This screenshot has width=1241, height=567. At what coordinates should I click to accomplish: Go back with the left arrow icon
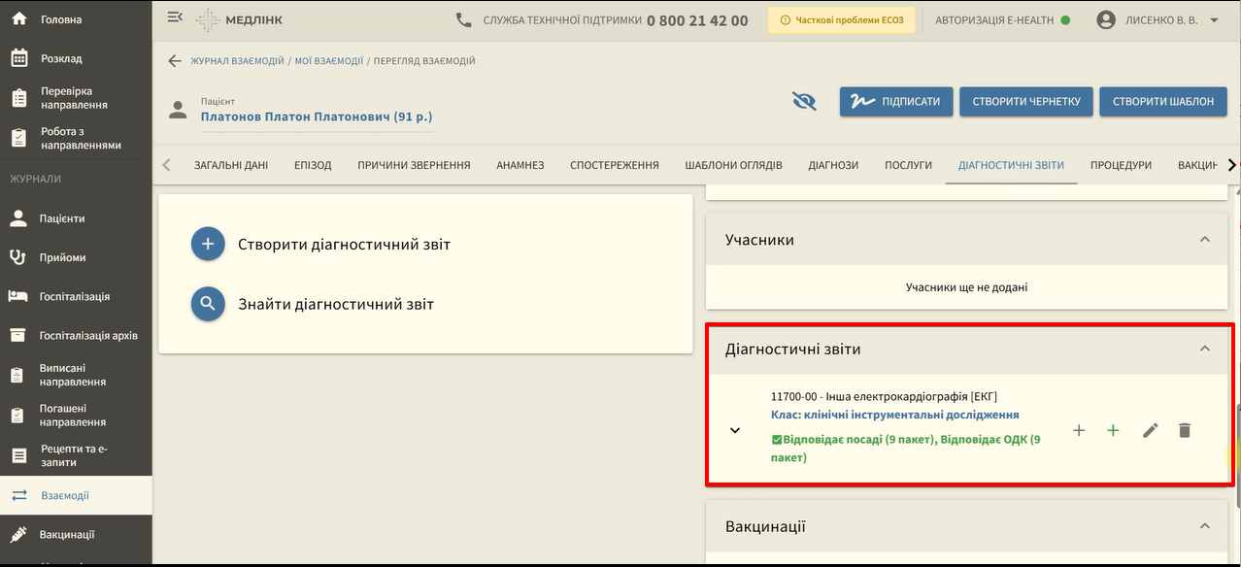175,60
